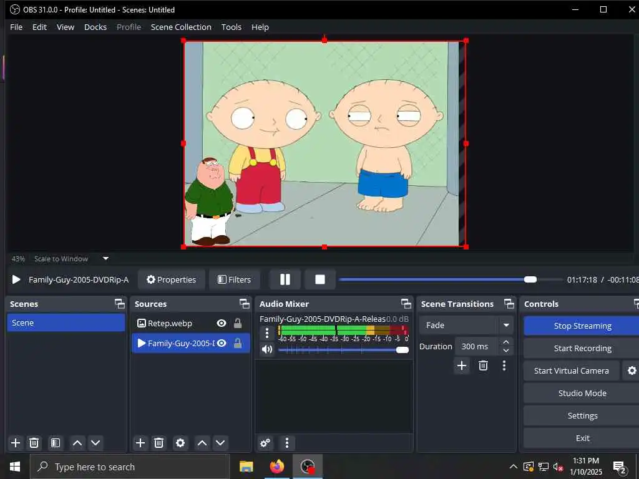Toggle lock on Family-Guy-2005 source
The height and width of the screenshot is (479, 639).
(238, 343)
